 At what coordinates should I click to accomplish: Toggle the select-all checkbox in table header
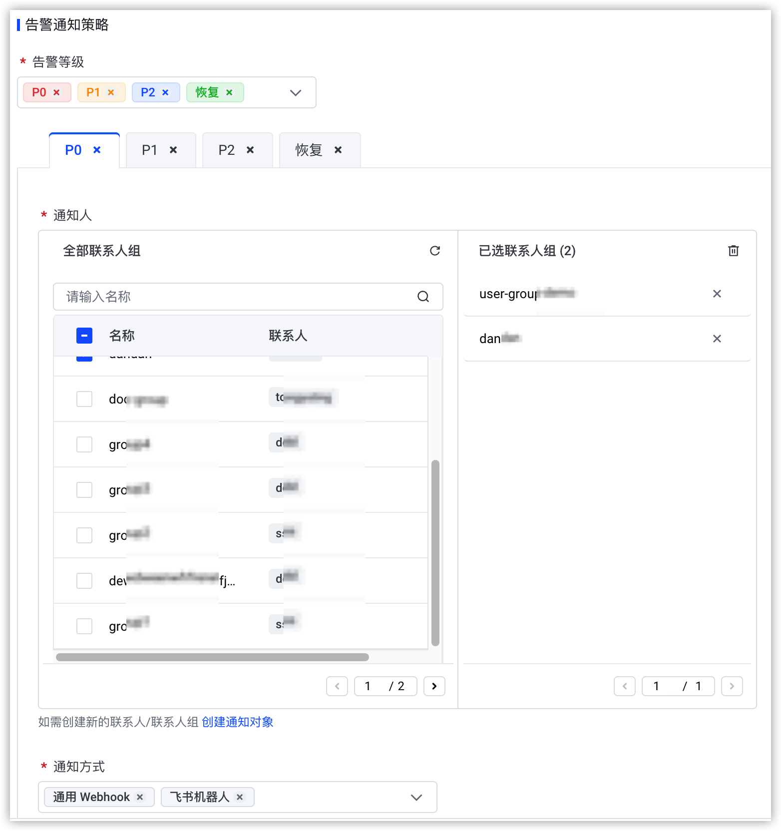coord(84,336)
